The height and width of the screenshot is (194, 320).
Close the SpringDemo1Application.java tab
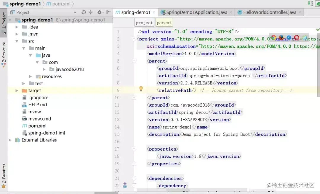[231, 12]
